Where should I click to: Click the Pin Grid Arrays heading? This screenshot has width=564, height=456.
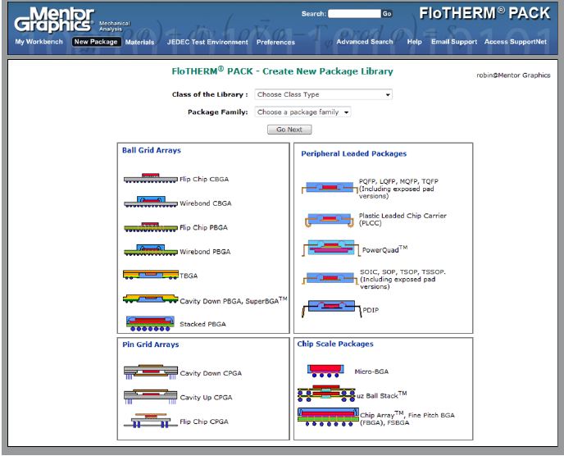[150, 344]
